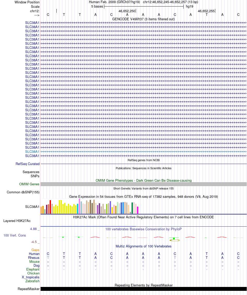Open the RefSeq Curated track label

[x=28, y=164]
